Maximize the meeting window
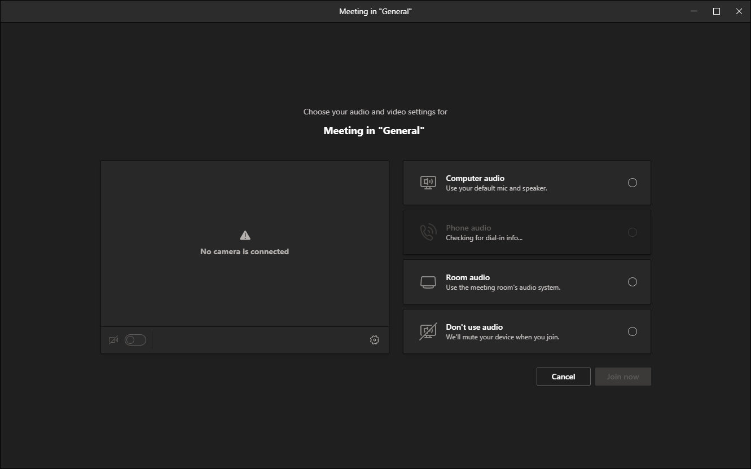This screenshot has height=469, width=751. 717,11
